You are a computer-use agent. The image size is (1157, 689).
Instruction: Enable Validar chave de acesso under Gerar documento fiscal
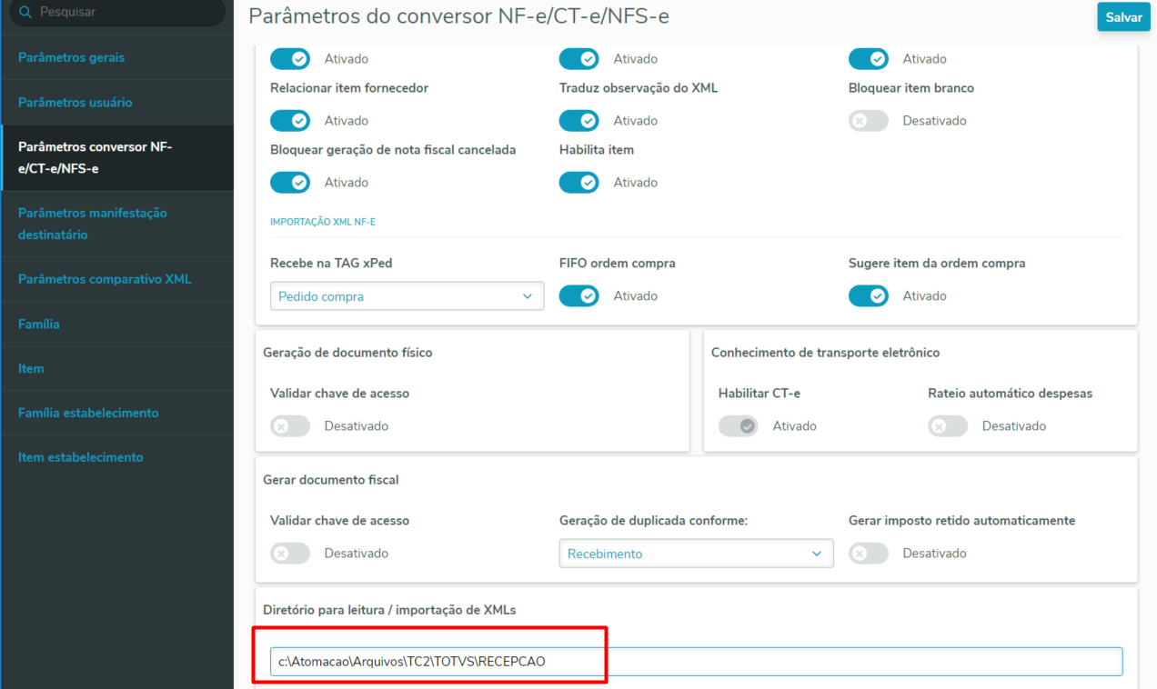[290, 553]
